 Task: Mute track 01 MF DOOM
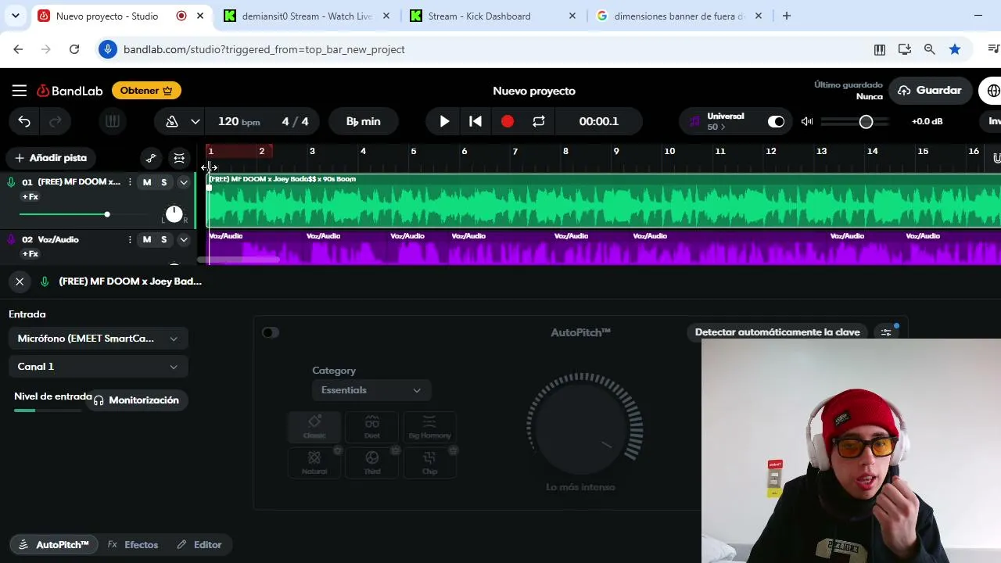click(x=147, y=182)
